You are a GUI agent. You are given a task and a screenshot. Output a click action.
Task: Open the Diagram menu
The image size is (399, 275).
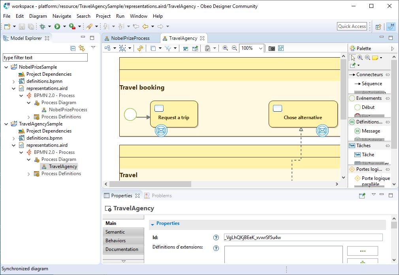point(38,16)
